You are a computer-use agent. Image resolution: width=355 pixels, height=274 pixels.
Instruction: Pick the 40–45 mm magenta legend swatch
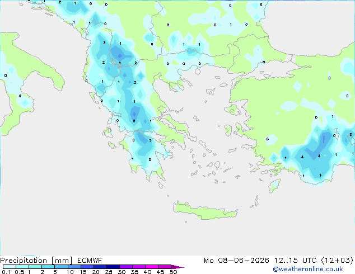coord(152,267)
